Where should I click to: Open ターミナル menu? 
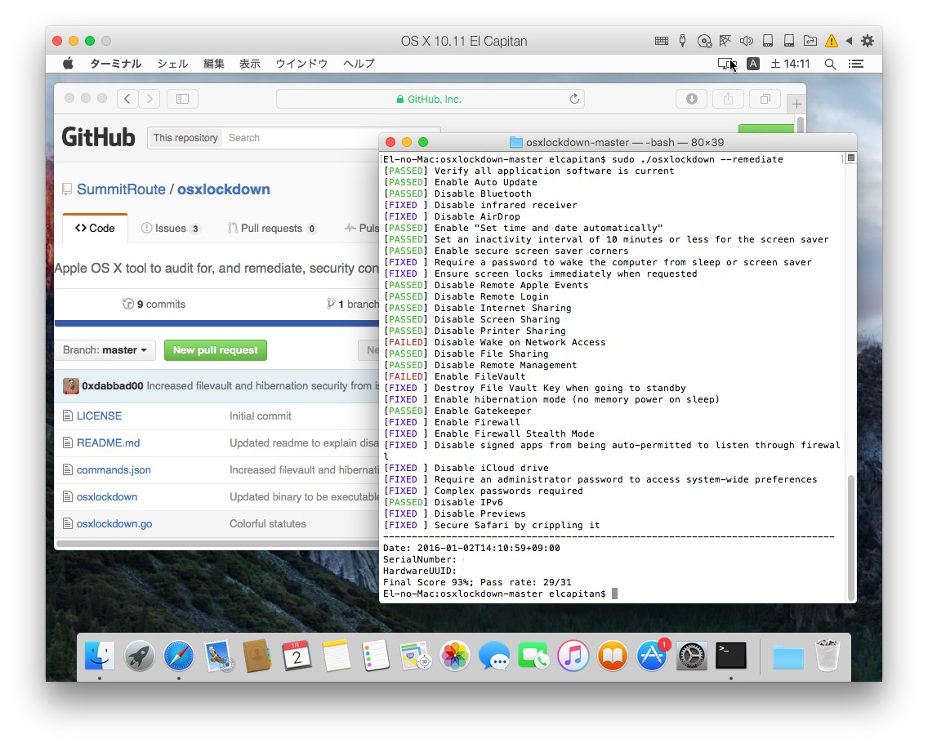tap(115, 64)
